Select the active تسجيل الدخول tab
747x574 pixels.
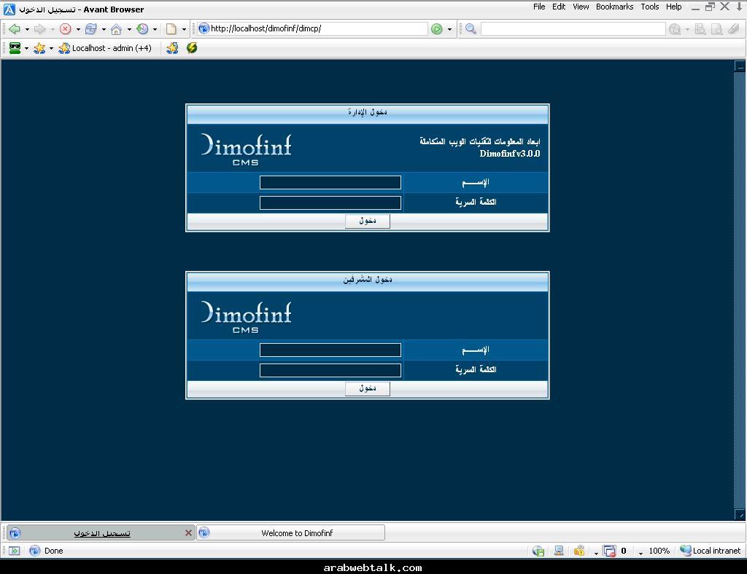pyautogui.click(x=101, y=533)
